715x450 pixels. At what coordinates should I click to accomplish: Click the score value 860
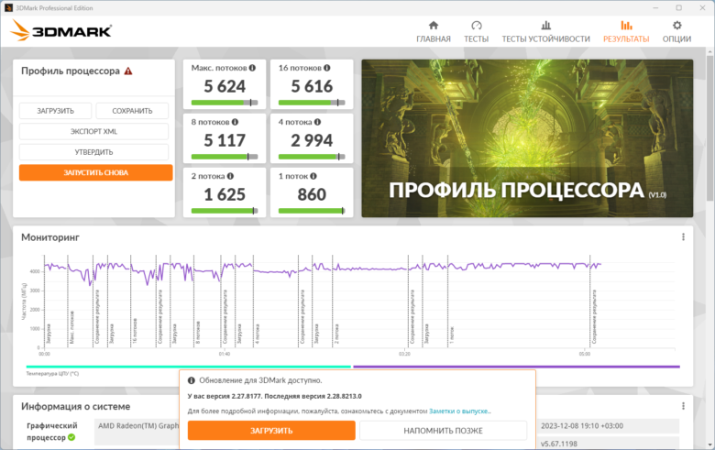312,194
